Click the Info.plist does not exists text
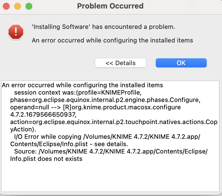Viewport: 222px width, 196px height. [46, 159]
